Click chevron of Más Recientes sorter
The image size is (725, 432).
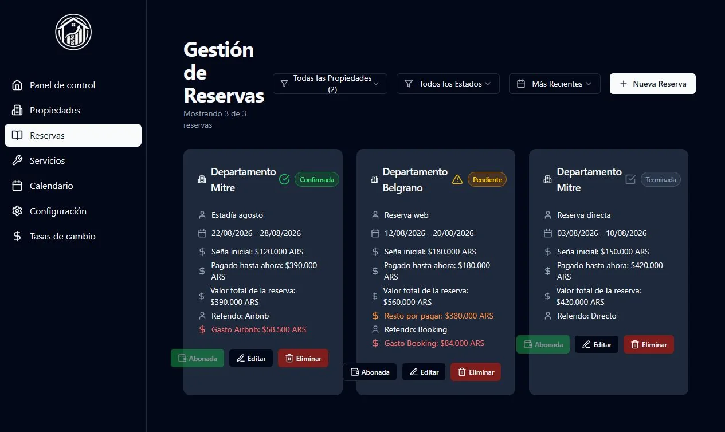pyautogui.click(x=589, y=84)
